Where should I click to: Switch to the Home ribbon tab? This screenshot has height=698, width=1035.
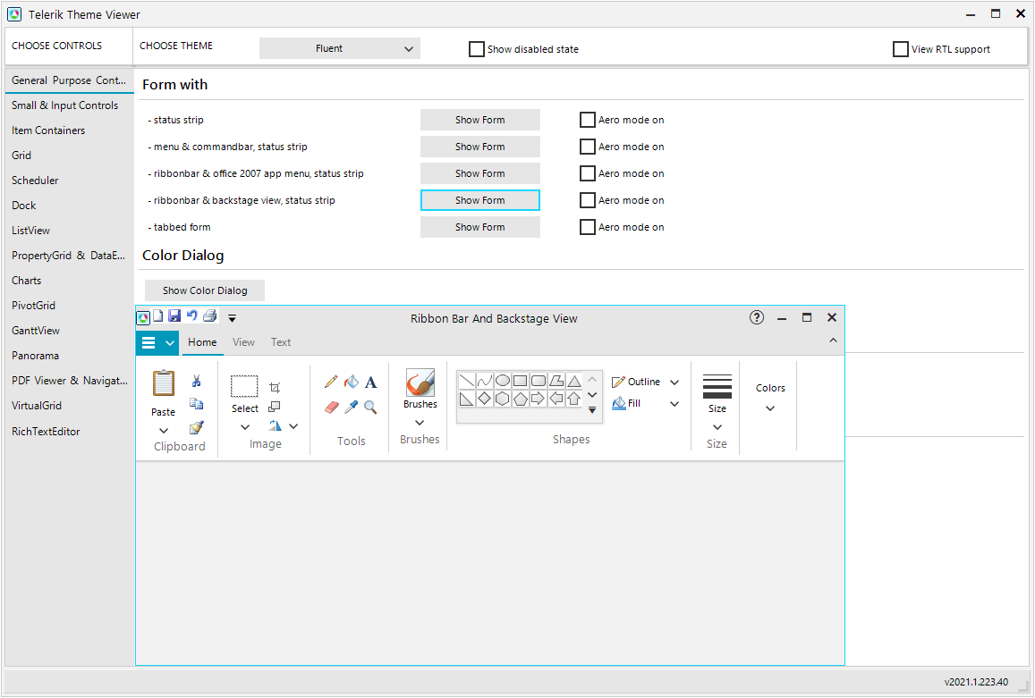click(202, 341)
